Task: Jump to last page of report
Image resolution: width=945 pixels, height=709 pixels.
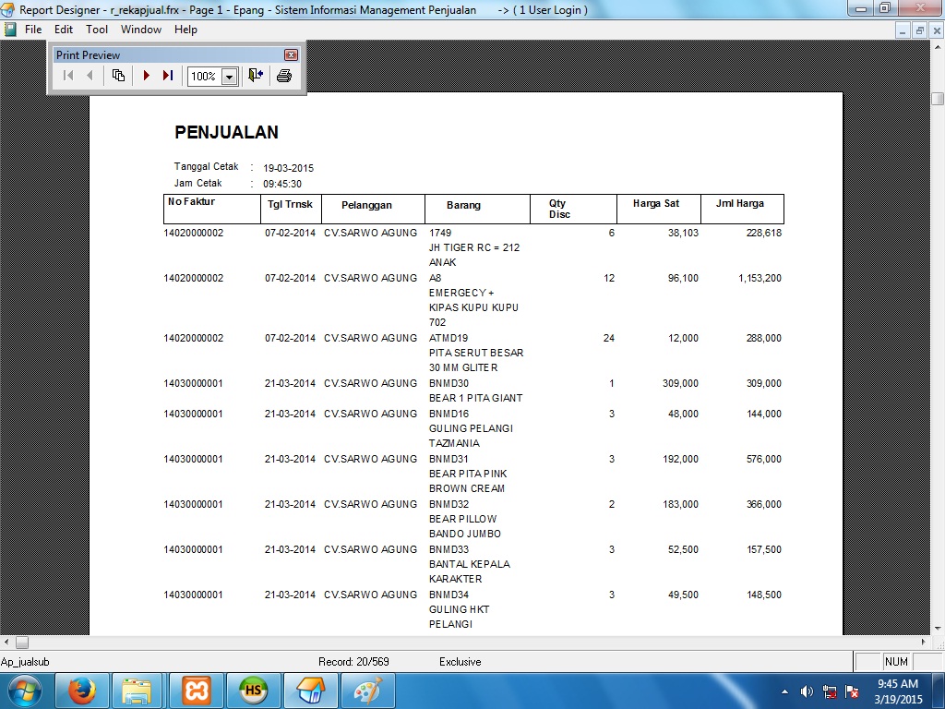Action: [x=167, y=76]
